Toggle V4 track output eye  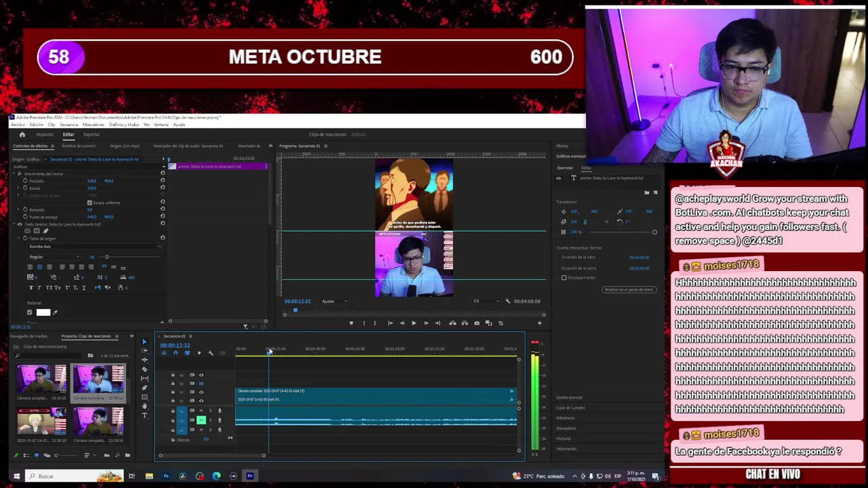pos(201,375)
